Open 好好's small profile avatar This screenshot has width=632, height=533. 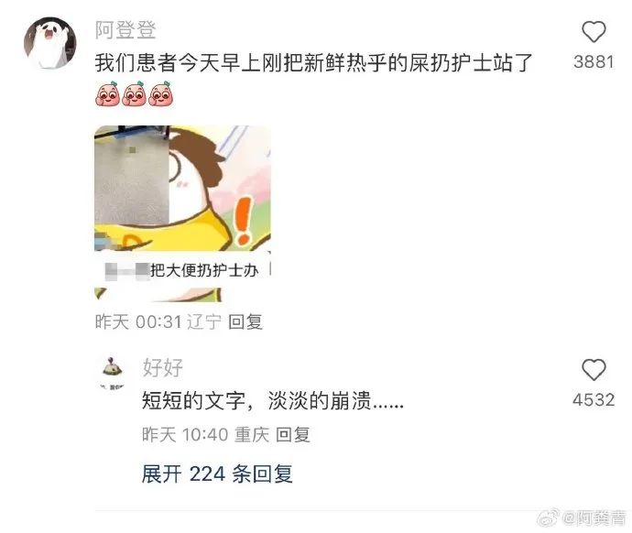click(113, 372)
